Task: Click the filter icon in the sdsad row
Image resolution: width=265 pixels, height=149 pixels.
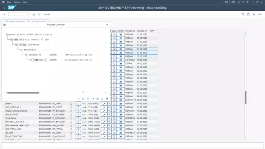Action: coord(78,104)
